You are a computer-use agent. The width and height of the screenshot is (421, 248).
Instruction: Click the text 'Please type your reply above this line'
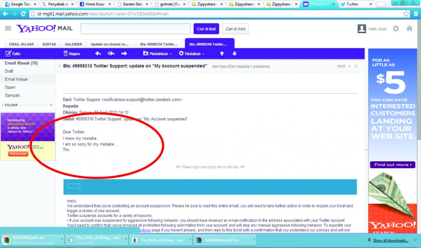[210, 167]
